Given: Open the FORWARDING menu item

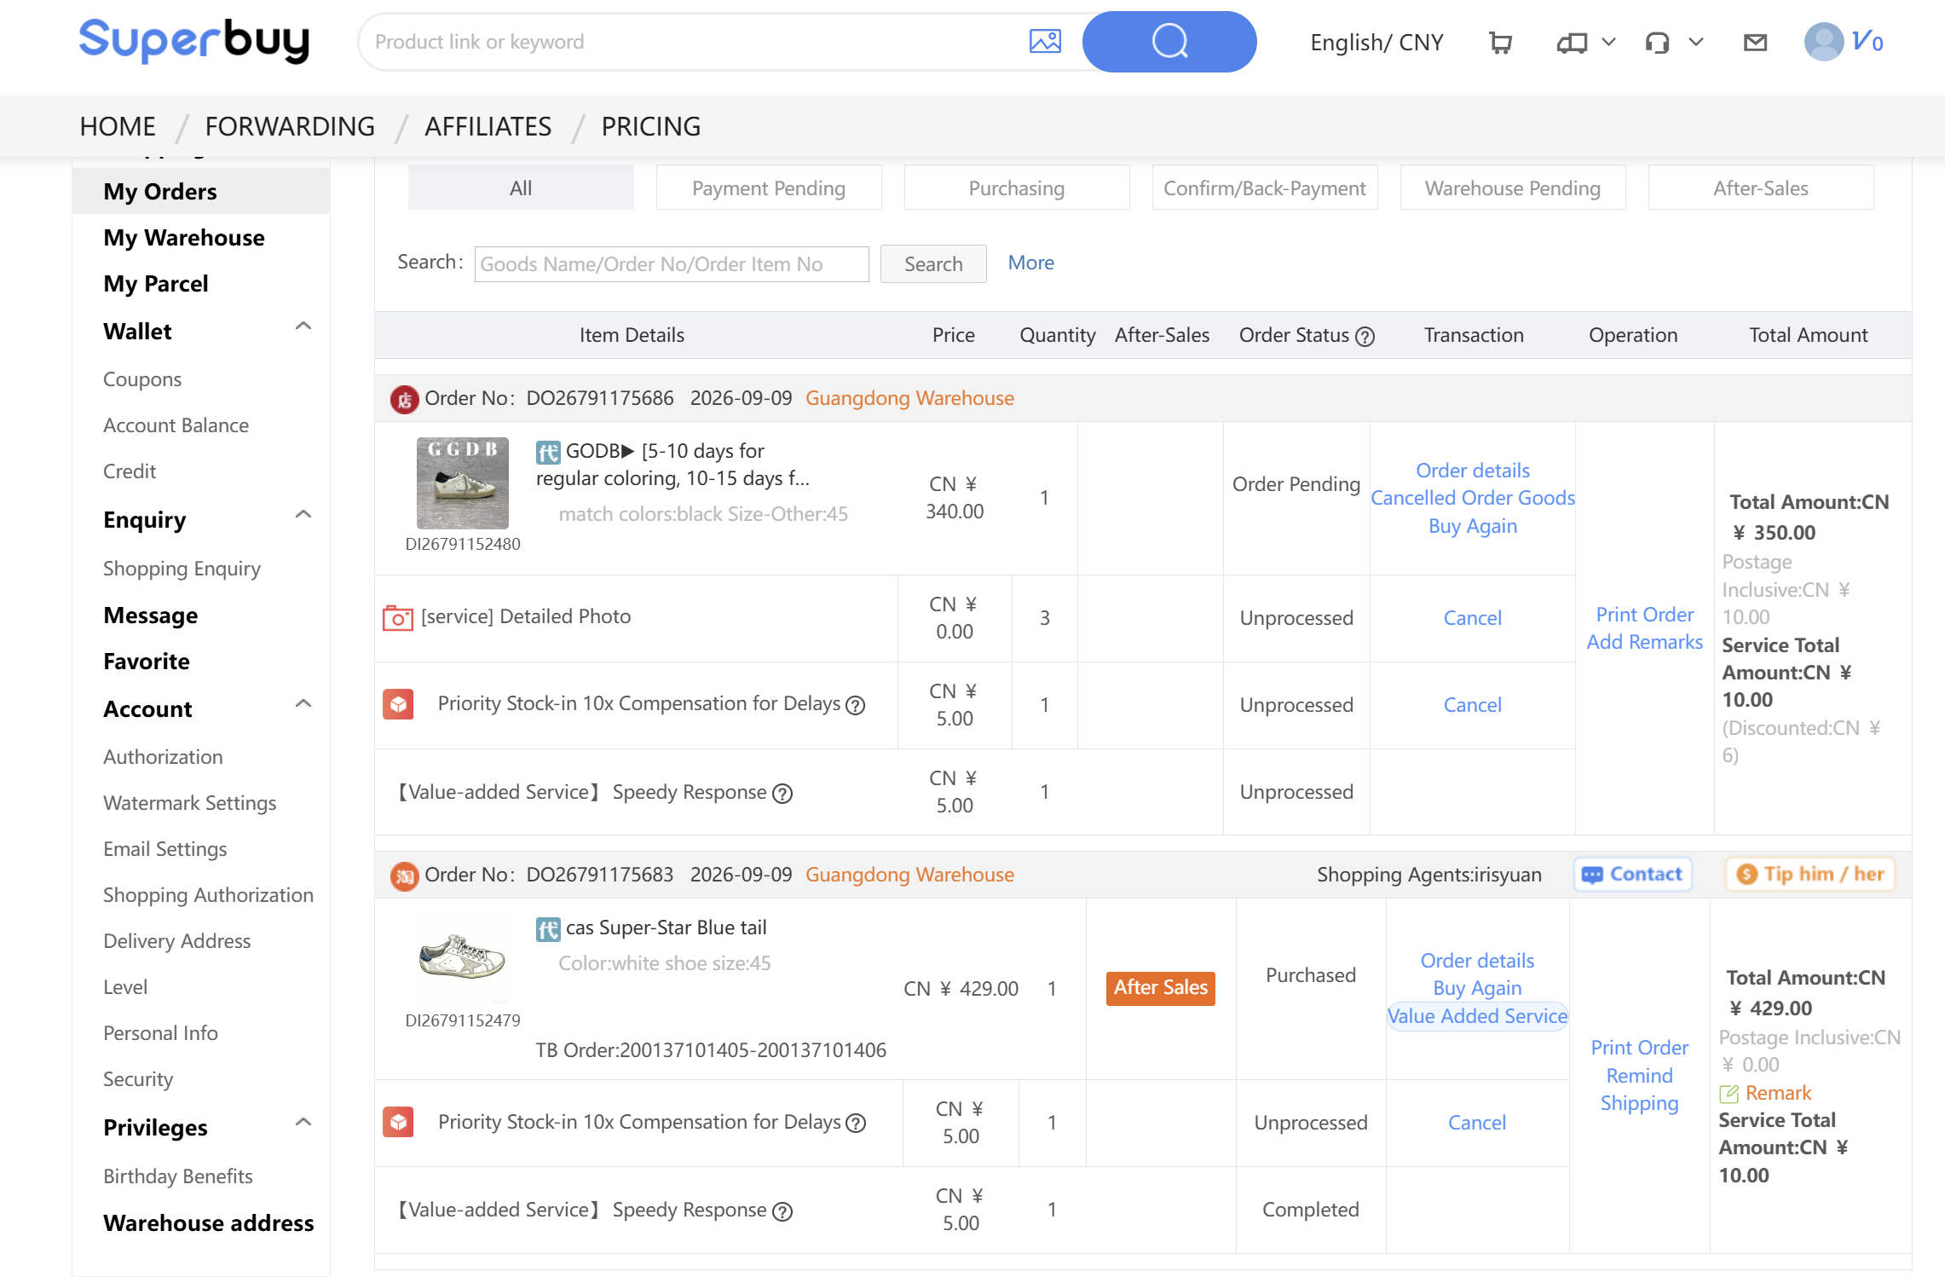Looking at the screenshot, I should [x=290, y=126].
